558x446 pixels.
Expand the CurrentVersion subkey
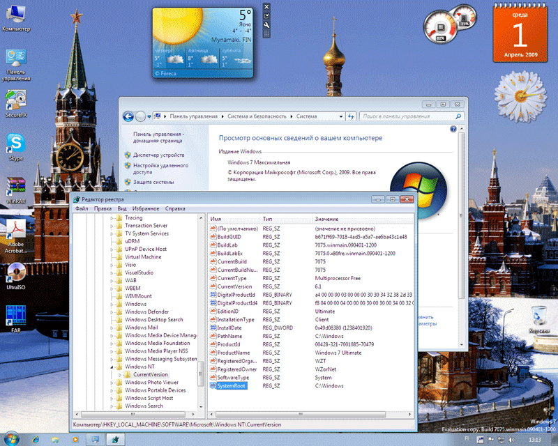pyautogui.click(x=120, y=374)
